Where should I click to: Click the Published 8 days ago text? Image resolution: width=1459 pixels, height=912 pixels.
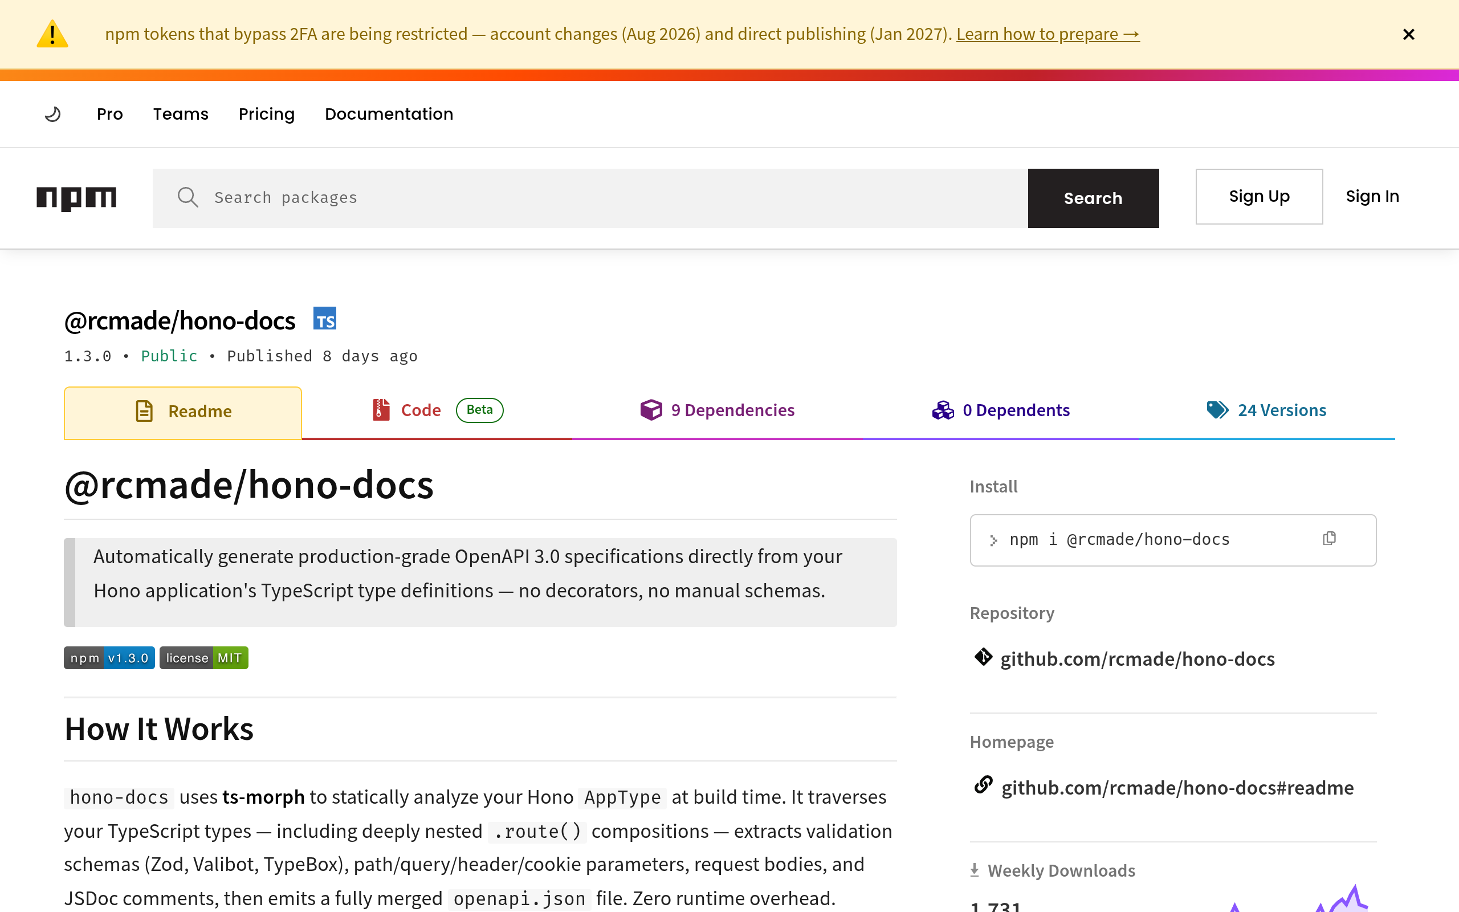click(322, 356)
